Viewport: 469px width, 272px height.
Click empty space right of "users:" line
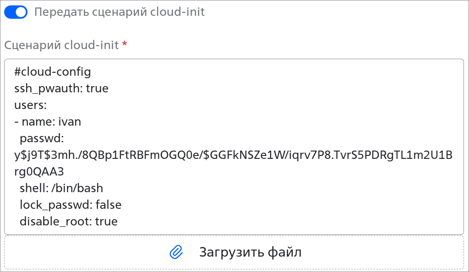(x=208, y=105)
